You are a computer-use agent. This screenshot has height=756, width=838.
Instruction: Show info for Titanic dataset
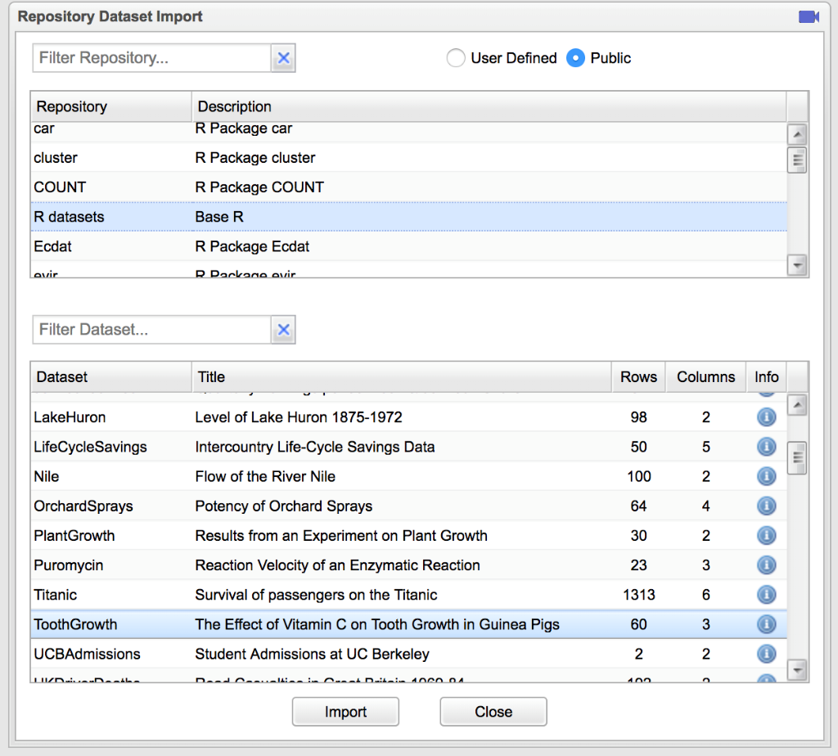pos(766,595)
